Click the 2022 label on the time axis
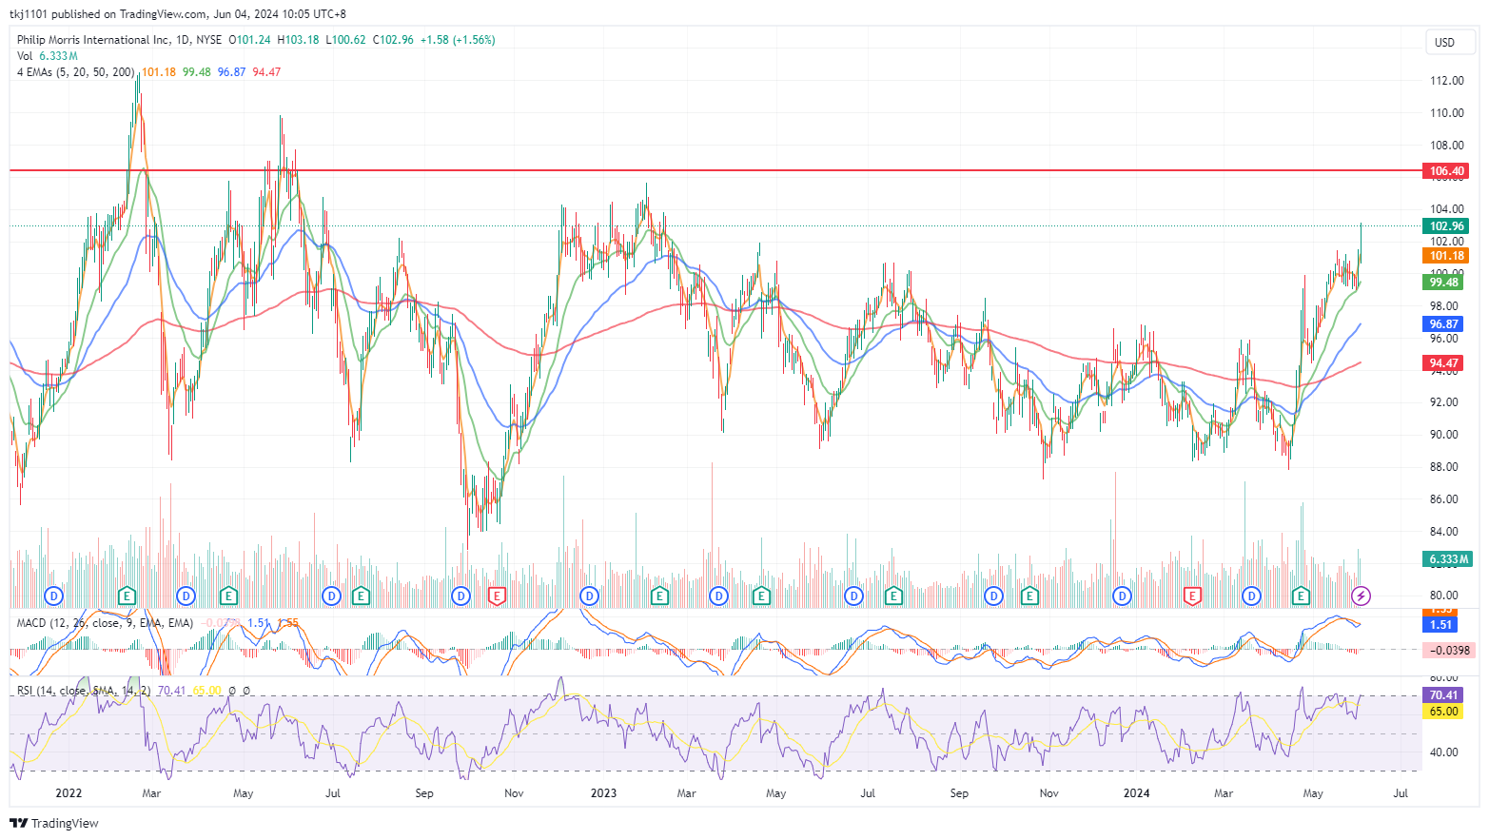1489x840 pixels. (69, 793)
